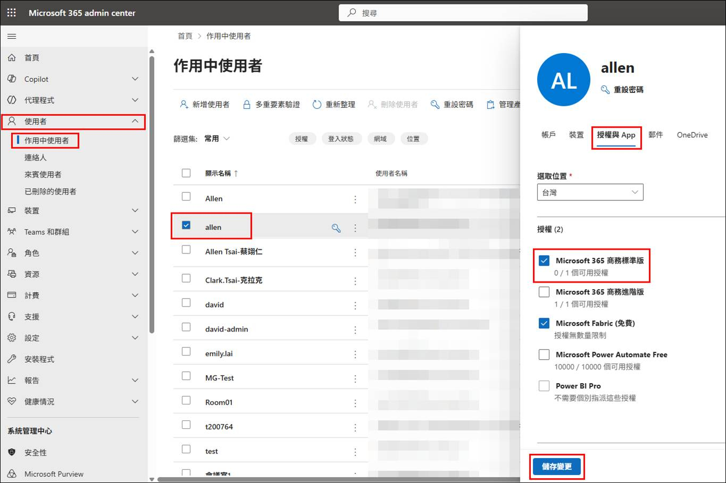This screenshot has width=726, height=483.
Task: Click the Health (健康情況) heart icon
Action: pyautogui.click(x=12, y=401)
